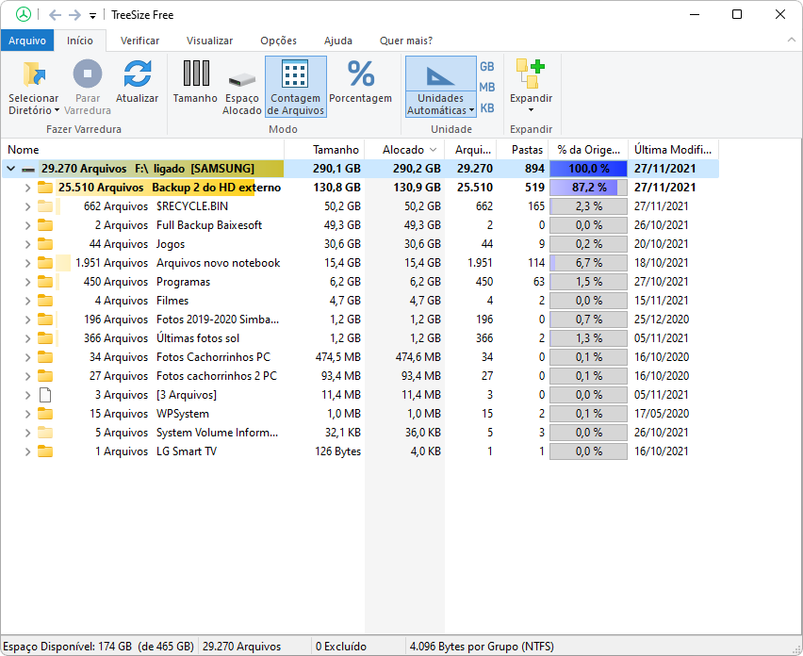The image size is (803, 656).
Task: Collapse the F:\ ligado [SAMSUNG] root node
Action: tap(10, 169)
